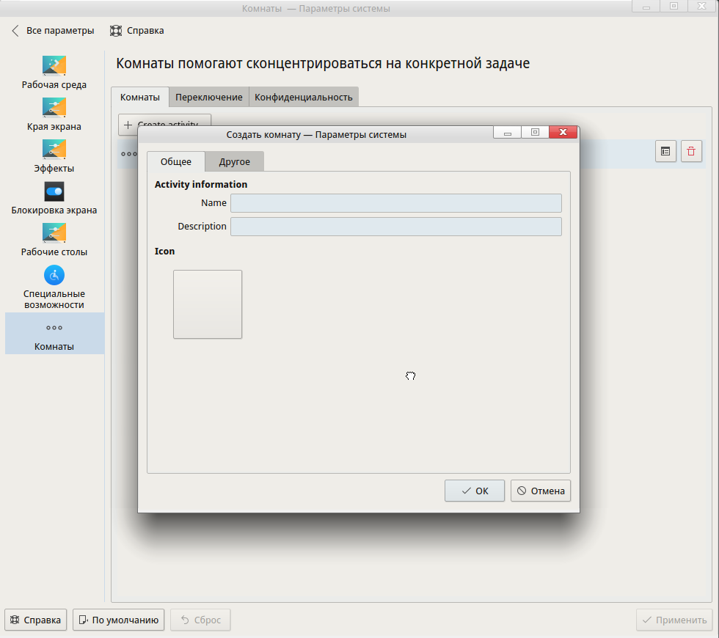Screen dimensions: 719x638
Task: Click Применить apply button
Action: tap(674, 620)
